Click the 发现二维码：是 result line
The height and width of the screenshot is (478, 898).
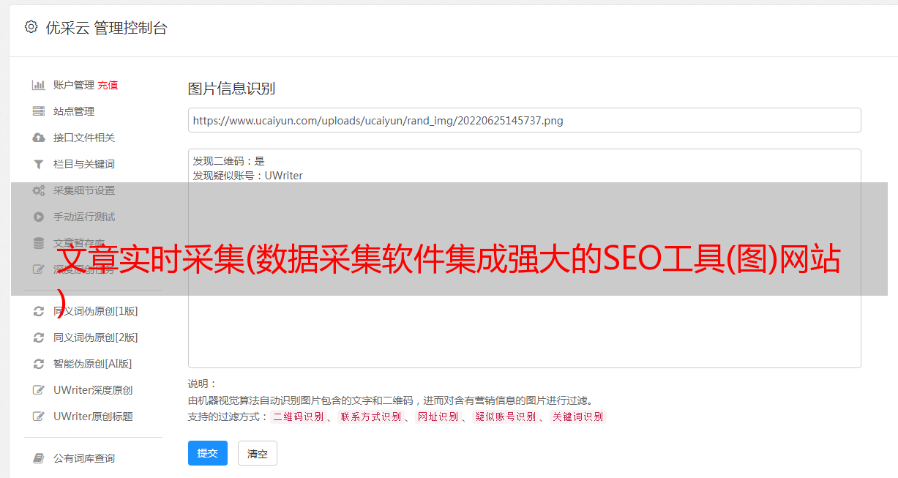coord(229,161)
